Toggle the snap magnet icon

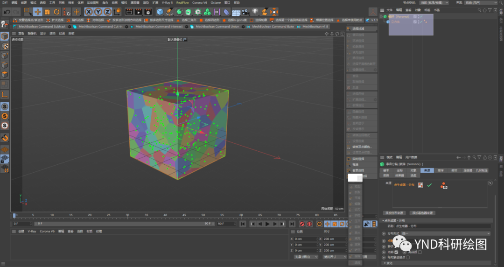(x=5, y=138)
